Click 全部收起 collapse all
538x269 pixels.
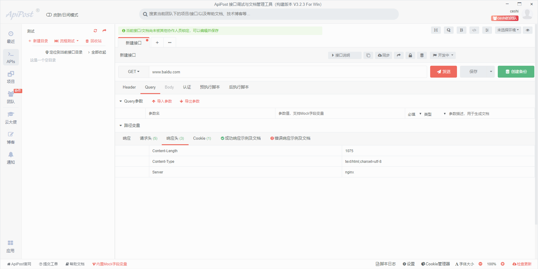pos(97,52)
